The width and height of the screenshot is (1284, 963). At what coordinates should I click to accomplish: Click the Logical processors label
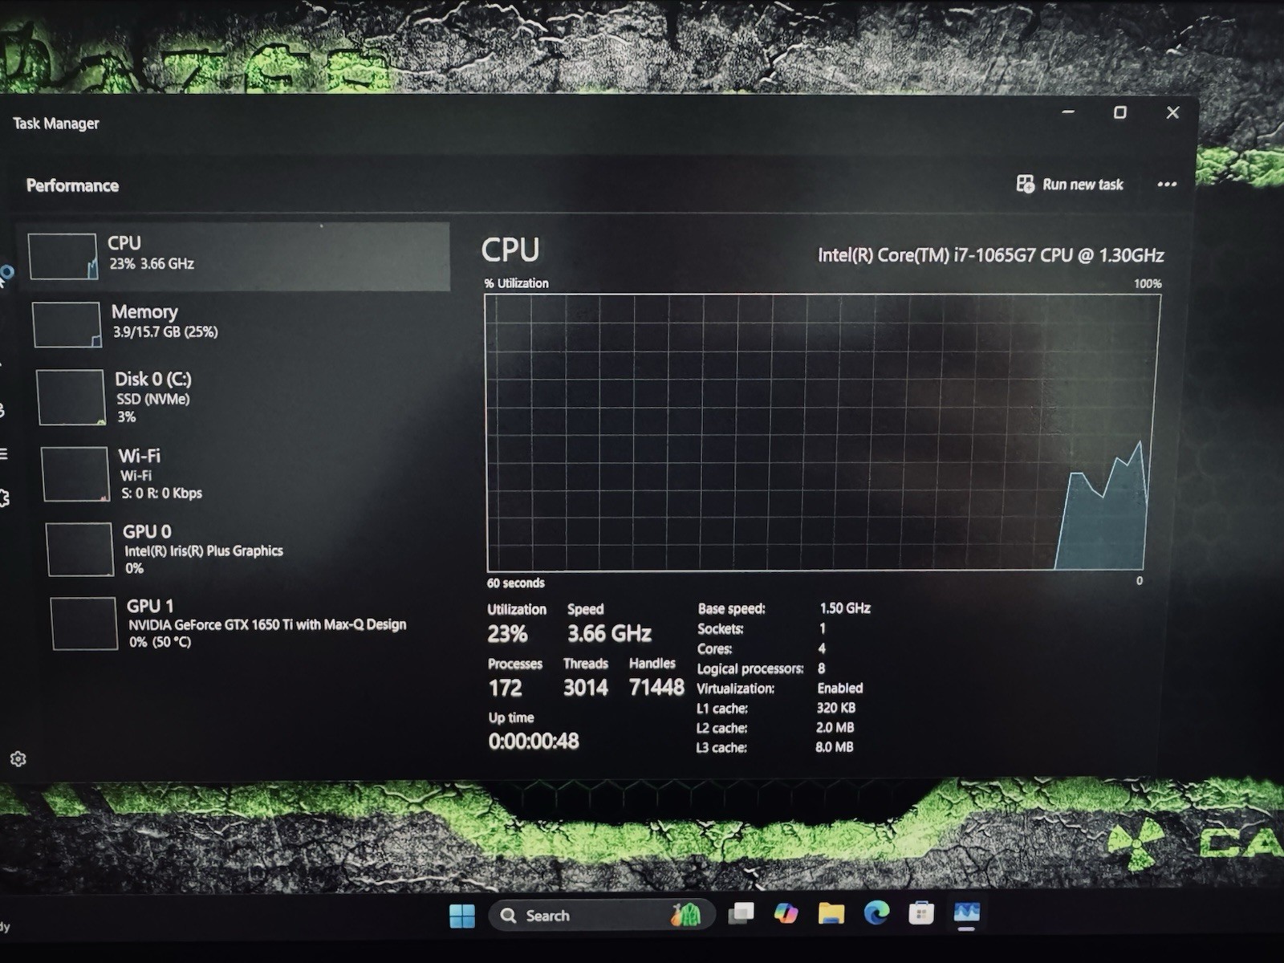750,669
